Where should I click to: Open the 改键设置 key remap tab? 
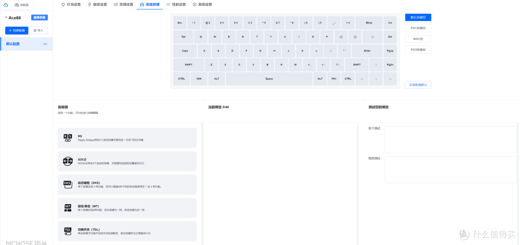pyautogui.click(x=123, y=5)
